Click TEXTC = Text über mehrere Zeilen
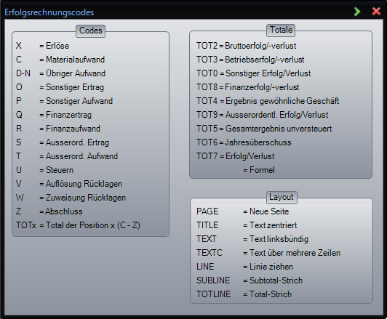Screen dimensions: 387x319 click(268, 253)
